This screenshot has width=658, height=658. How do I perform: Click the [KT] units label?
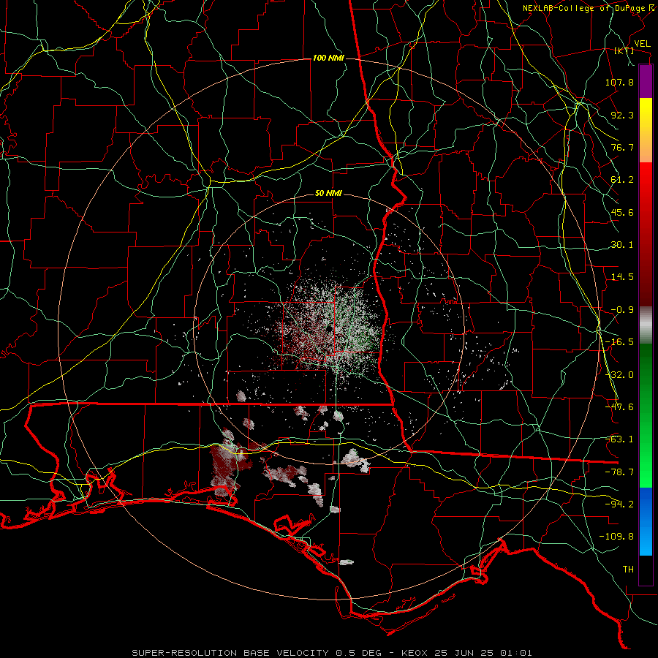coord(624,50)
